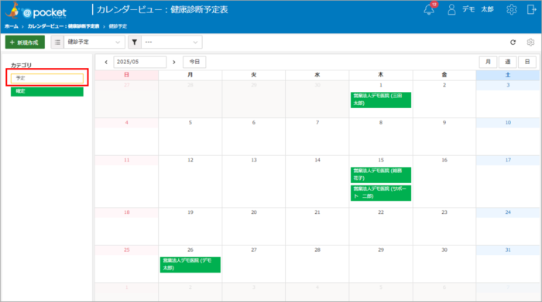Refresh the calendar with reload icon
This screenshot has height=302, width=542.
pyautogui.click(x=513, y=42)
